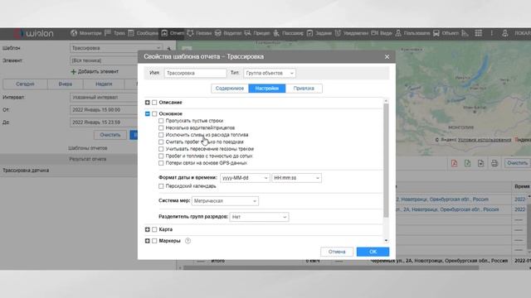The width and height of the screenshot is (531, 298).
Task: Click the Wialon logo
Action: click(x=34, y=33)
